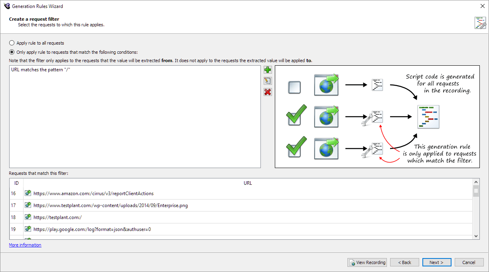Image resolution: width=489 pixels, height=272 pixels.
Task: Click the Back button
Action: coord(404,262)
